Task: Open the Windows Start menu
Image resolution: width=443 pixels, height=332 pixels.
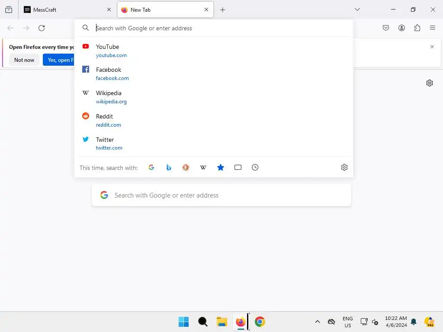Action: pos(183,322)
